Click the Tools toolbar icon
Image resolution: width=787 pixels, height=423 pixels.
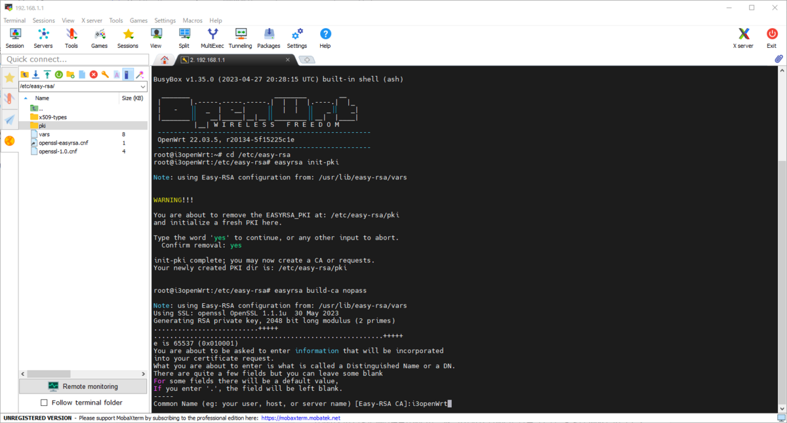coord(71,38)
